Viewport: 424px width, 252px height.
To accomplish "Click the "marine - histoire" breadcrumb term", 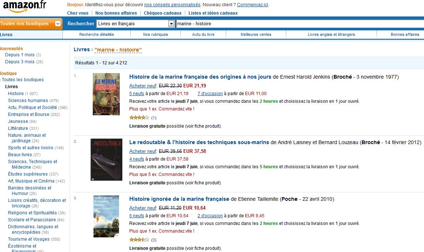I will (118, 50).
